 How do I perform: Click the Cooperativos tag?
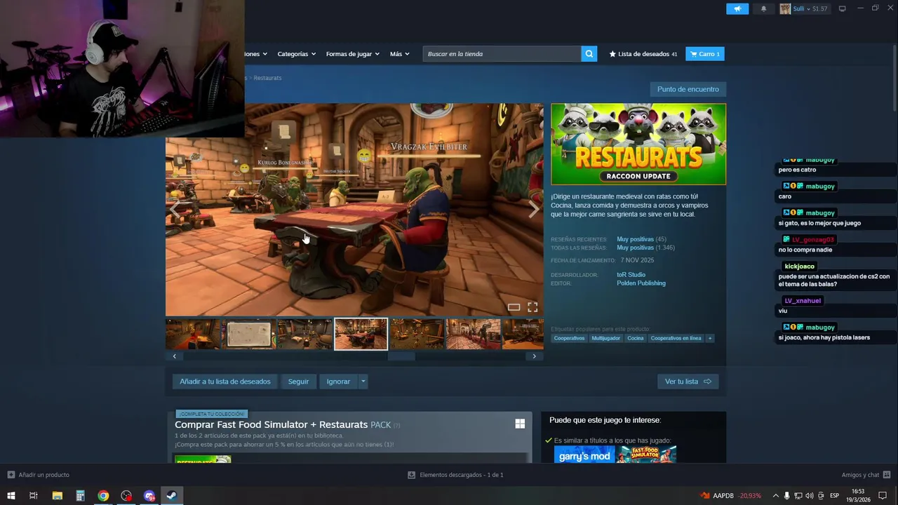[x=569, y=338]
